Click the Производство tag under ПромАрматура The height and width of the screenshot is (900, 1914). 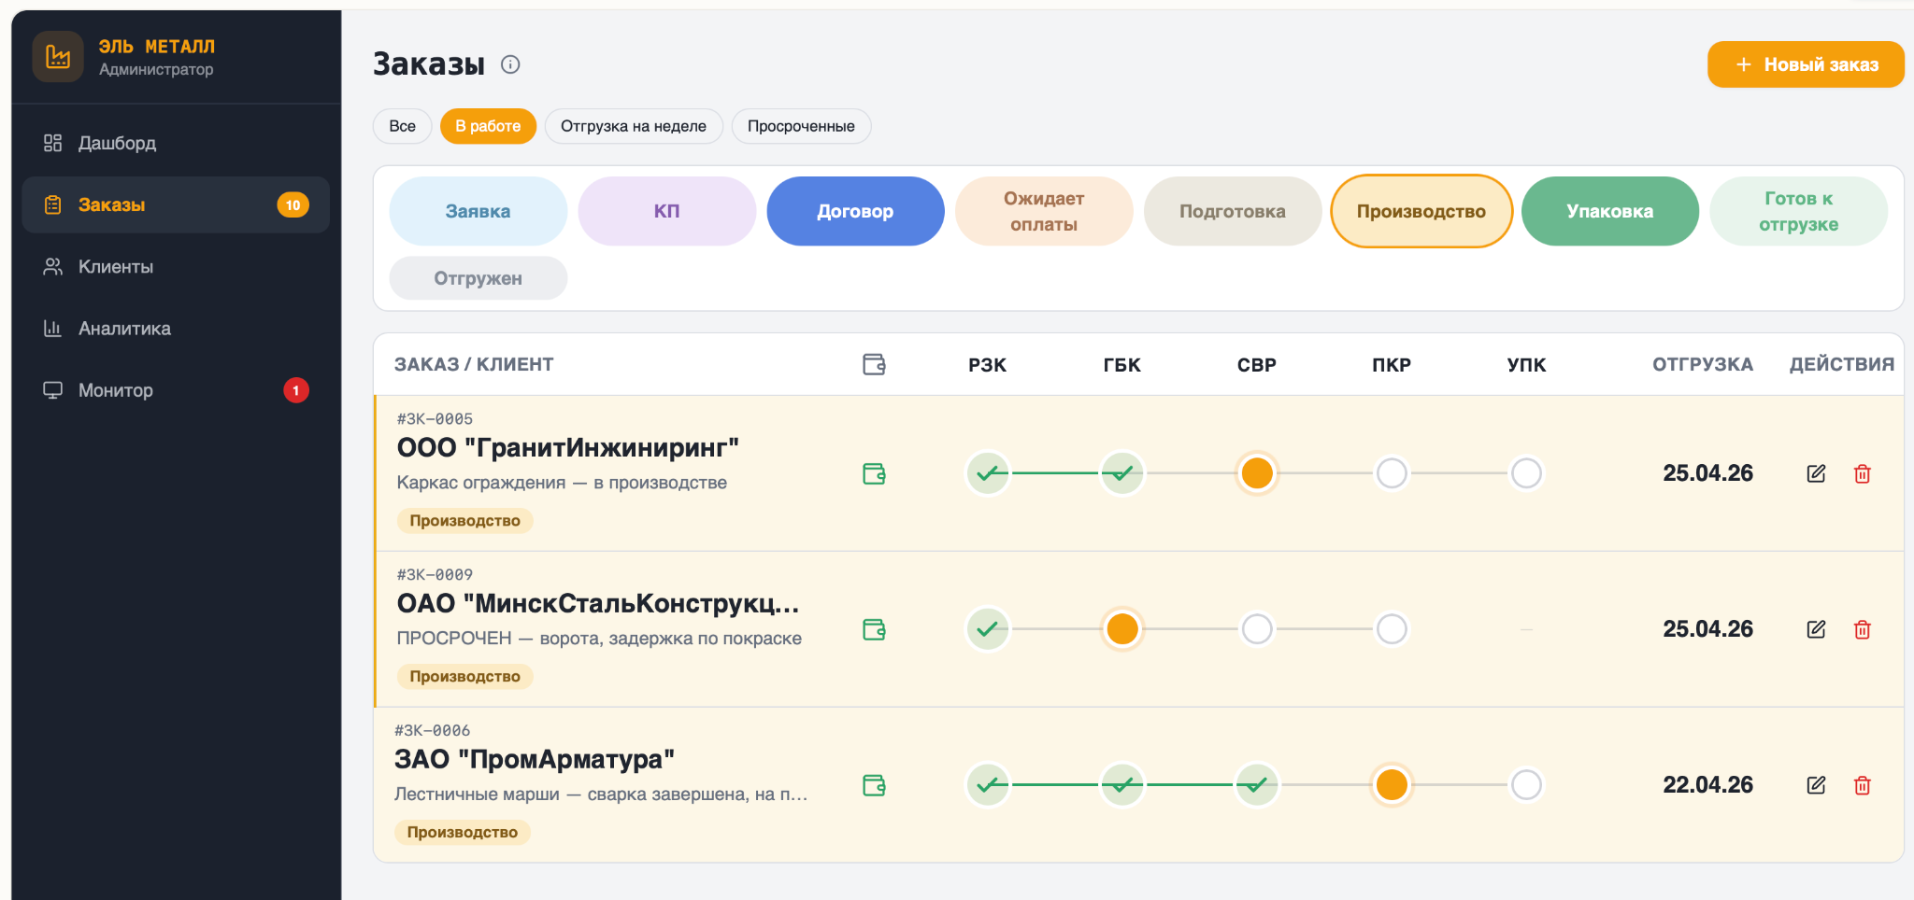(463, 833)
